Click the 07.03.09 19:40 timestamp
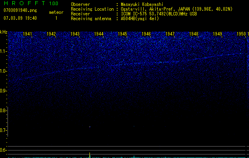 pyautogui.click(x=20, y=18)
